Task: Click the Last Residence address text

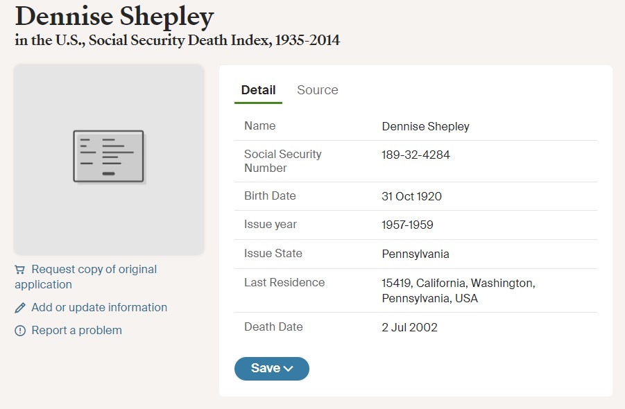Action: [459, 290]
